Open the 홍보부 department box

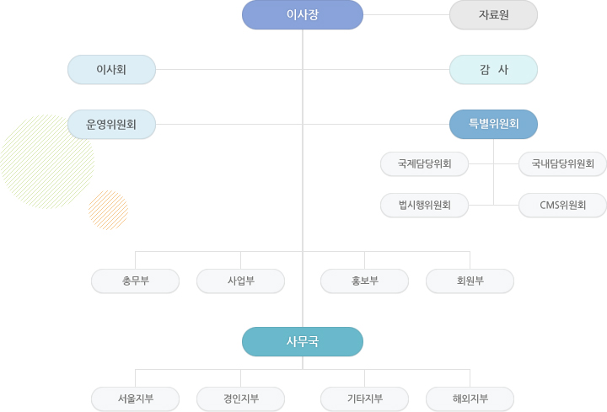tap(364, 281)
